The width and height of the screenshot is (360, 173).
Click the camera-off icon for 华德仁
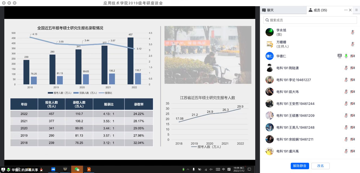(352, 56)
